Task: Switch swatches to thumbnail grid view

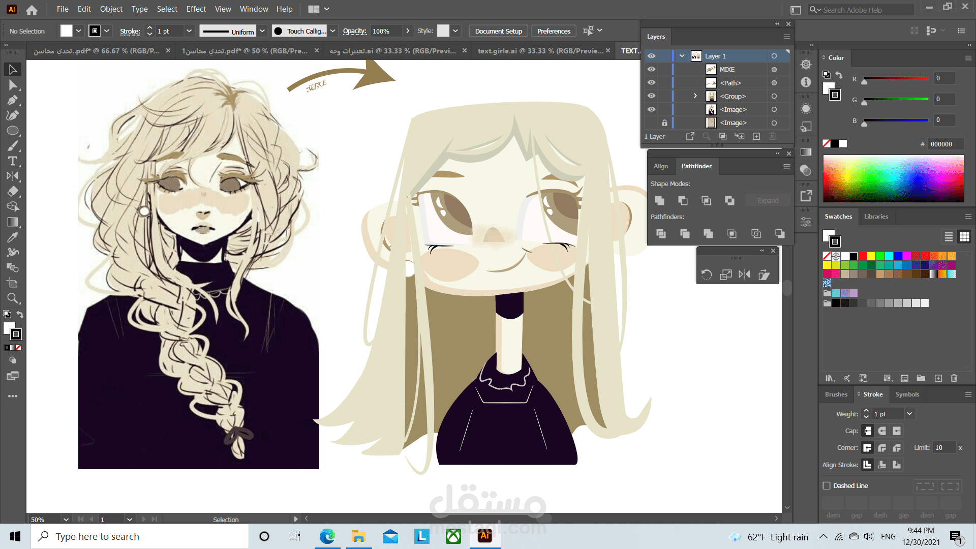Action: (x=964, y=237)
